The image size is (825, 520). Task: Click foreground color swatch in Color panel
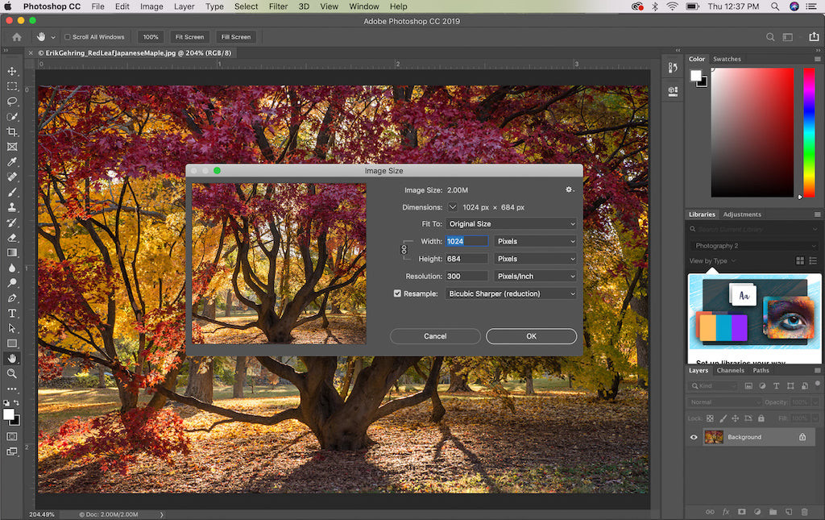[696, 75]
